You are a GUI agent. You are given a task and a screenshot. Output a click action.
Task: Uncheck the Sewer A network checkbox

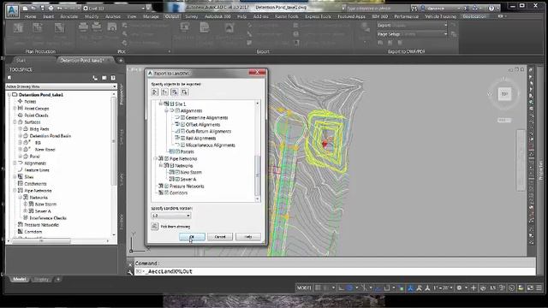click(177, 179)
